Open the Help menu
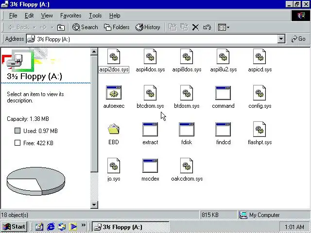The height and width of the screenshot is (233, 311). (115, 16)
